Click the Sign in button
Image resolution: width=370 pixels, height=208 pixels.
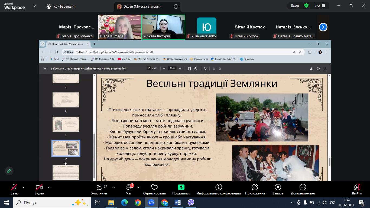pos(295,5)
